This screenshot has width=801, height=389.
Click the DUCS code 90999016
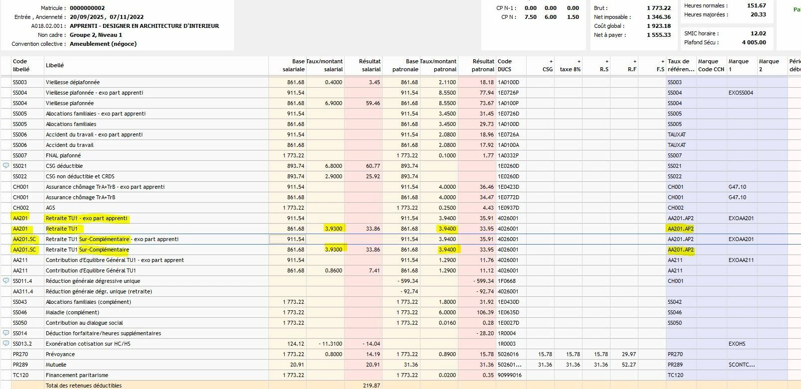[x=510, y=375]
